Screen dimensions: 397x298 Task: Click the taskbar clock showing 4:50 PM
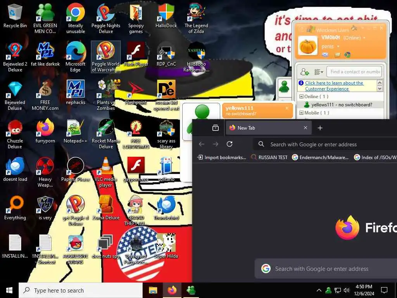pos(364,290)
